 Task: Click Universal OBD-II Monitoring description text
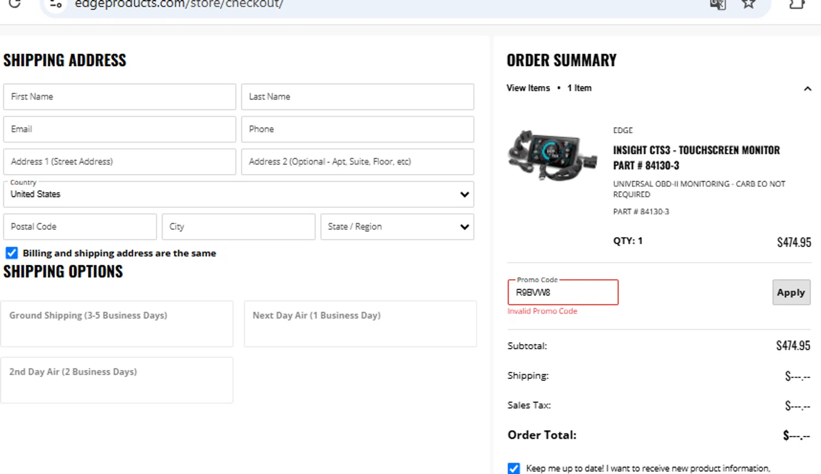(699, 189)
